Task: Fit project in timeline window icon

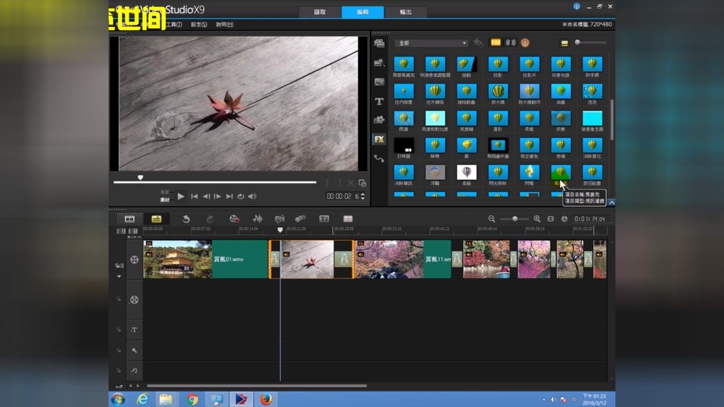Action: [x=550, y=219]
